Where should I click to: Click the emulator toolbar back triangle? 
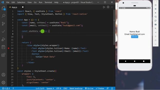pyautogui.click(x=155, y=32)
